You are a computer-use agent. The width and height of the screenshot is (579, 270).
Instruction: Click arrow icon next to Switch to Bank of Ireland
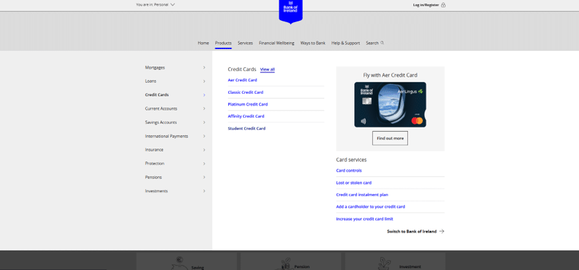point(442,231)
